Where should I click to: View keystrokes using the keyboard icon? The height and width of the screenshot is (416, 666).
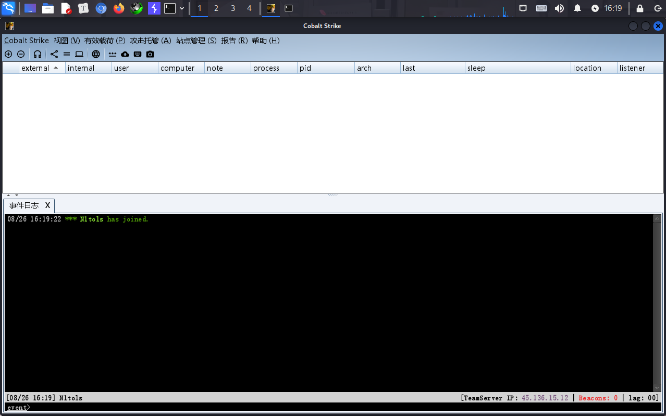(138, 54)
